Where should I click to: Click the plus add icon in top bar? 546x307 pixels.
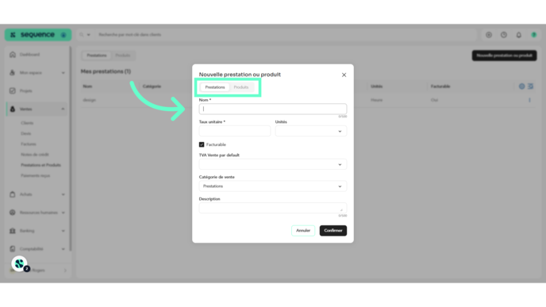click(489, 35)
